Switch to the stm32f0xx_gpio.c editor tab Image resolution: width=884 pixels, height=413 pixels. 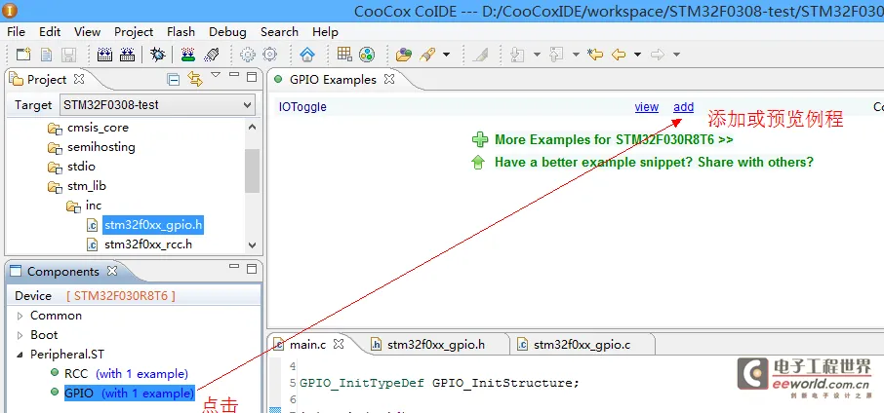coord(582,345)
